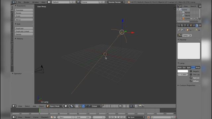The image size is (212, 119).
Task: Open the 3D viewport Add menu
Action: tap(34, 106)
